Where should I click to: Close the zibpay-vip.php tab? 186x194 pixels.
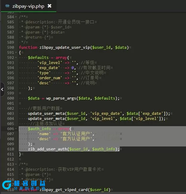pos(49,6)
